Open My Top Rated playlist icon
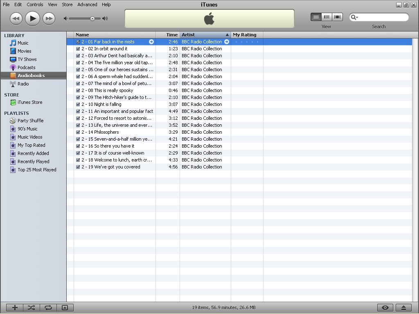Image resolution: width=419 pixels, height=314 pixels. click(x=13, y=145)
